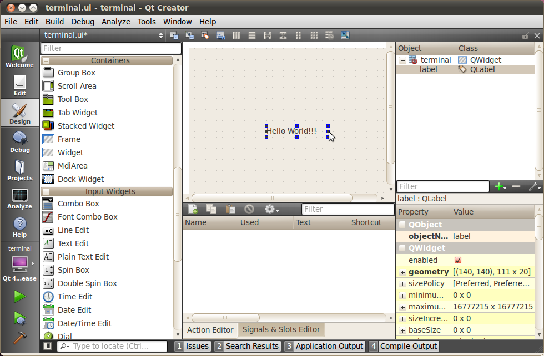Click the Delete action icon in Action Editor

[x=249, y=209]
